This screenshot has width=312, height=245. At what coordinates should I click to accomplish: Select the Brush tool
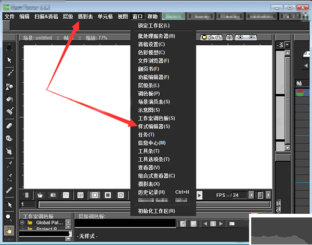9,73
